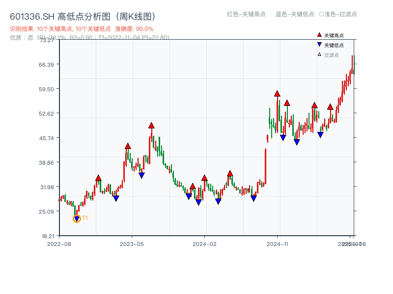Click the 过滤点 white triangle legend icon

[x=319, y=54]
